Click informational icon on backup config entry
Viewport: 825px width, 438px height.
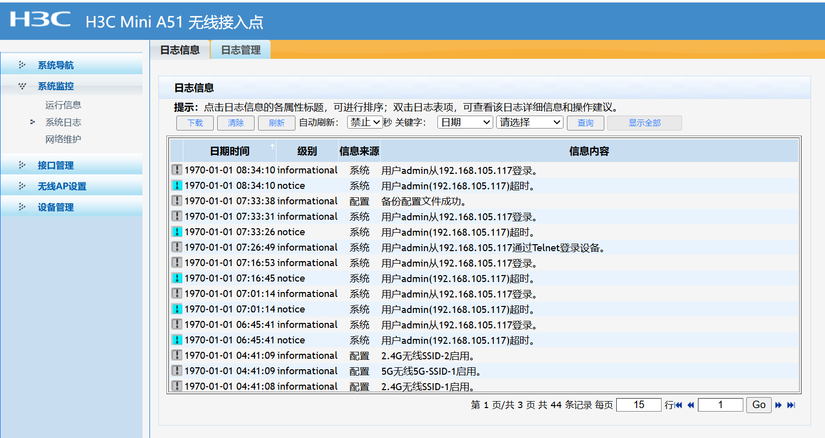coord(177,201)
